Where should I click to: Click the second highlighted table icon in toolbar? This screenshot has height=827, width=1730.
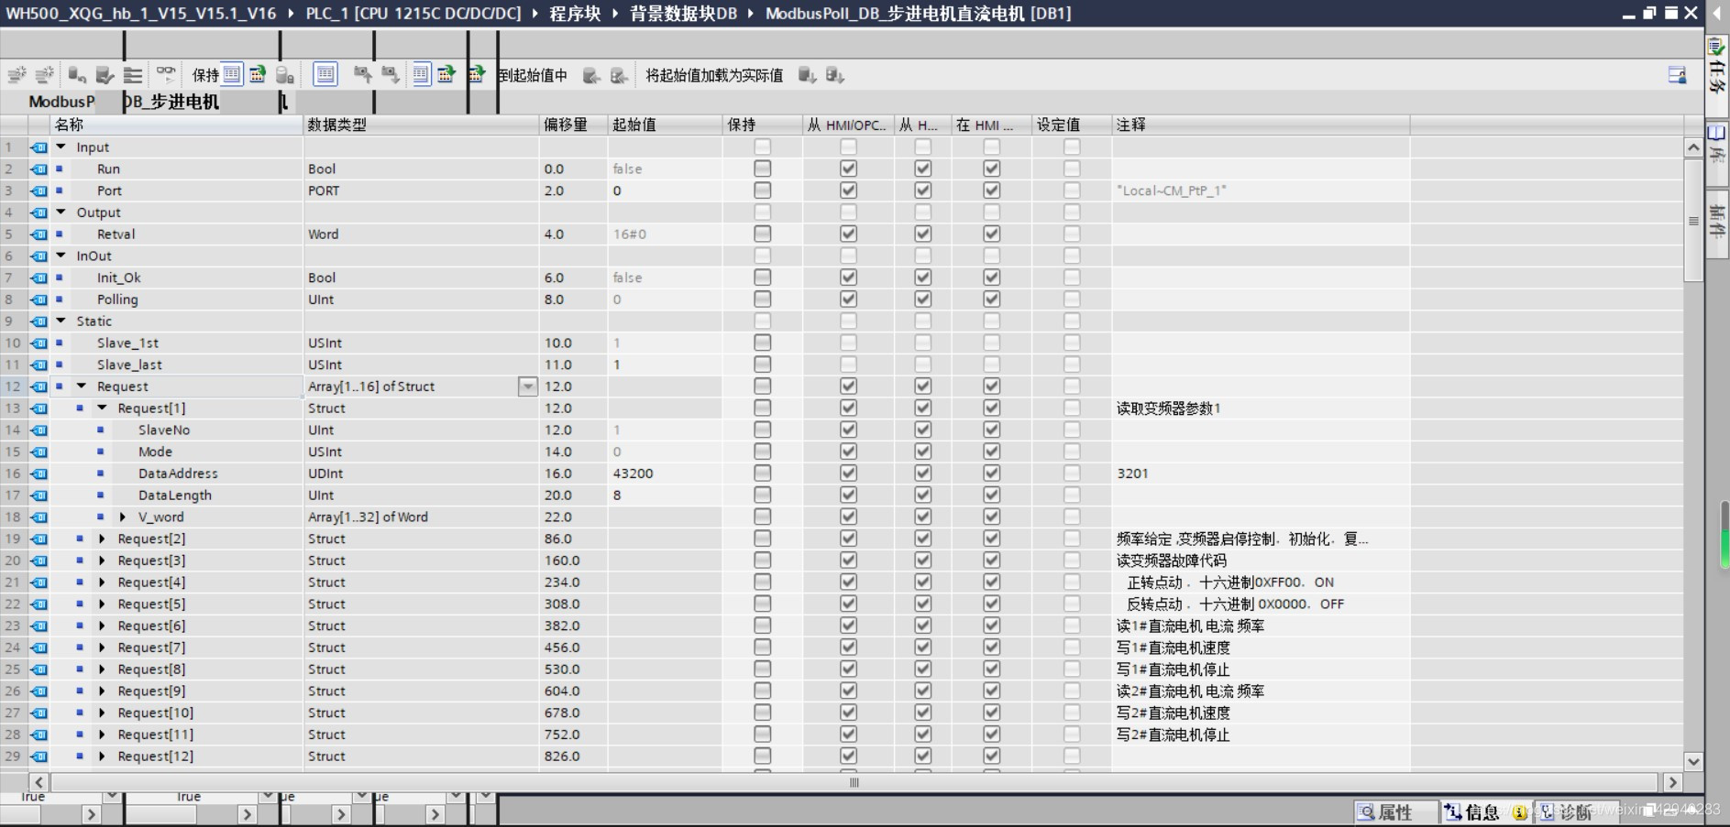[421, 74]
